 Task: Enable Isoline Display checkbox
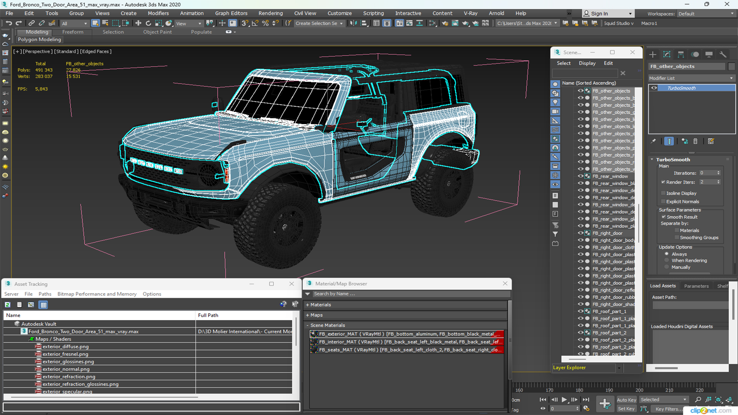(x=663, y=193)
